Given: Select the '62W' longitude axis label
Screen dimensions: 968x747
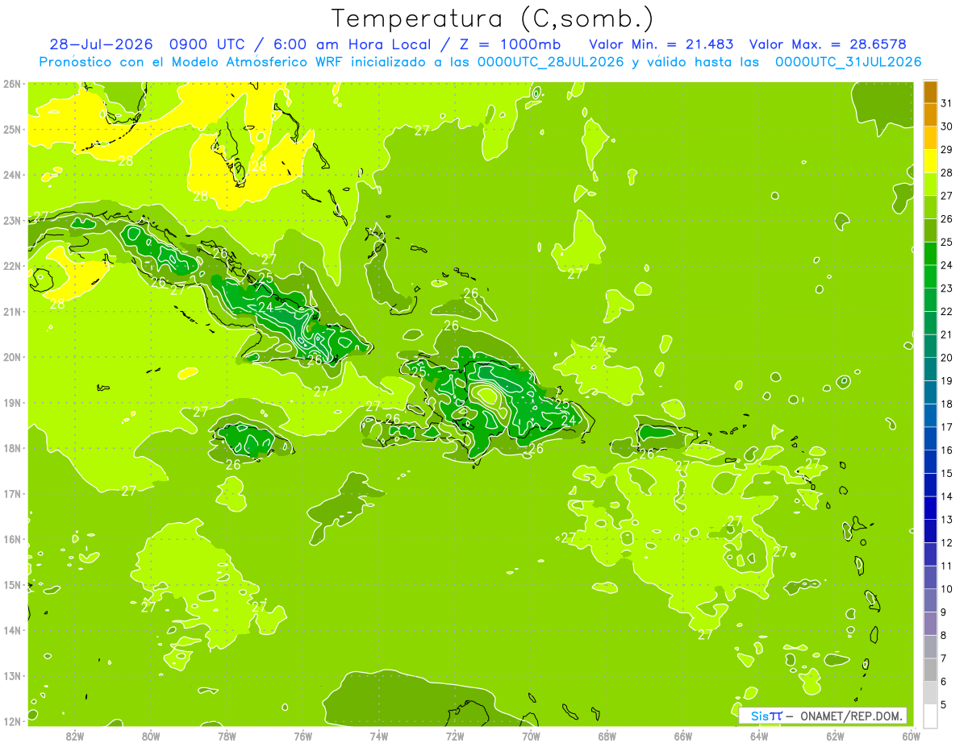Looking at the screenshot, I should click(x=835, y=736).
